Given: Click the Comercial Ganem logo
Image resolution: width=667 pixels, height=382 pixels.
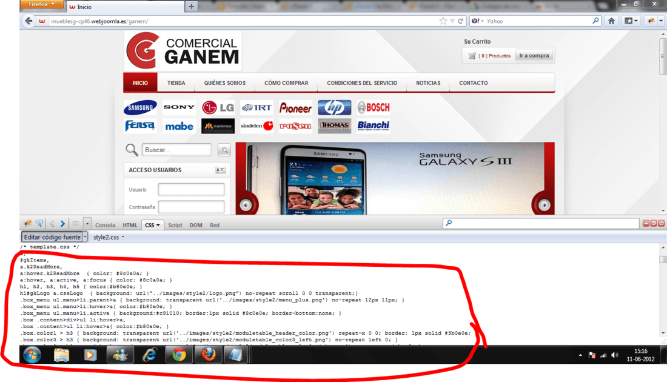Looking at the screenshot, I should click(x=183, y=50).
